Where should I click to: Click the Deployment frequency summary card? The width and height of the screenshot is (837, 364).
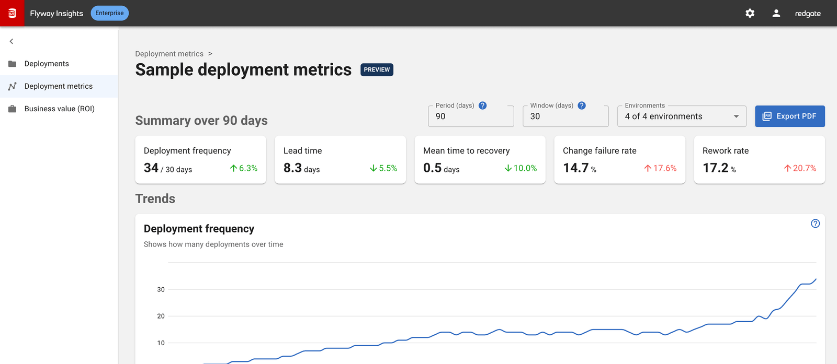tap(200, 160)
